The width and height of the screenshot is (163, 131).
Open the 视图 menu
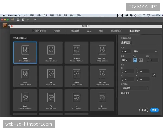point(65,16)
